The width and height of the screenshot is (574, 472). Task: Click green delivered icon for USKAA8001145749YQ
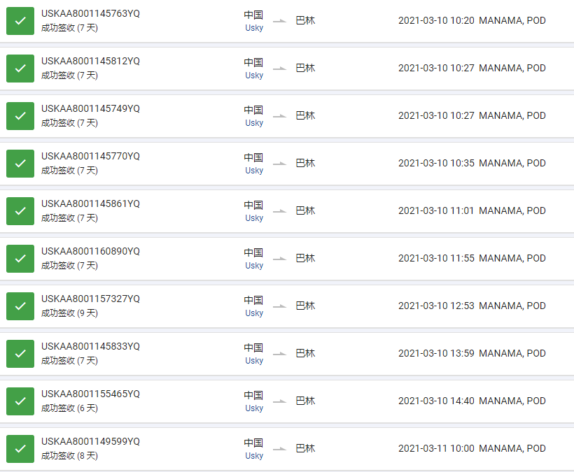pos(20,116)
